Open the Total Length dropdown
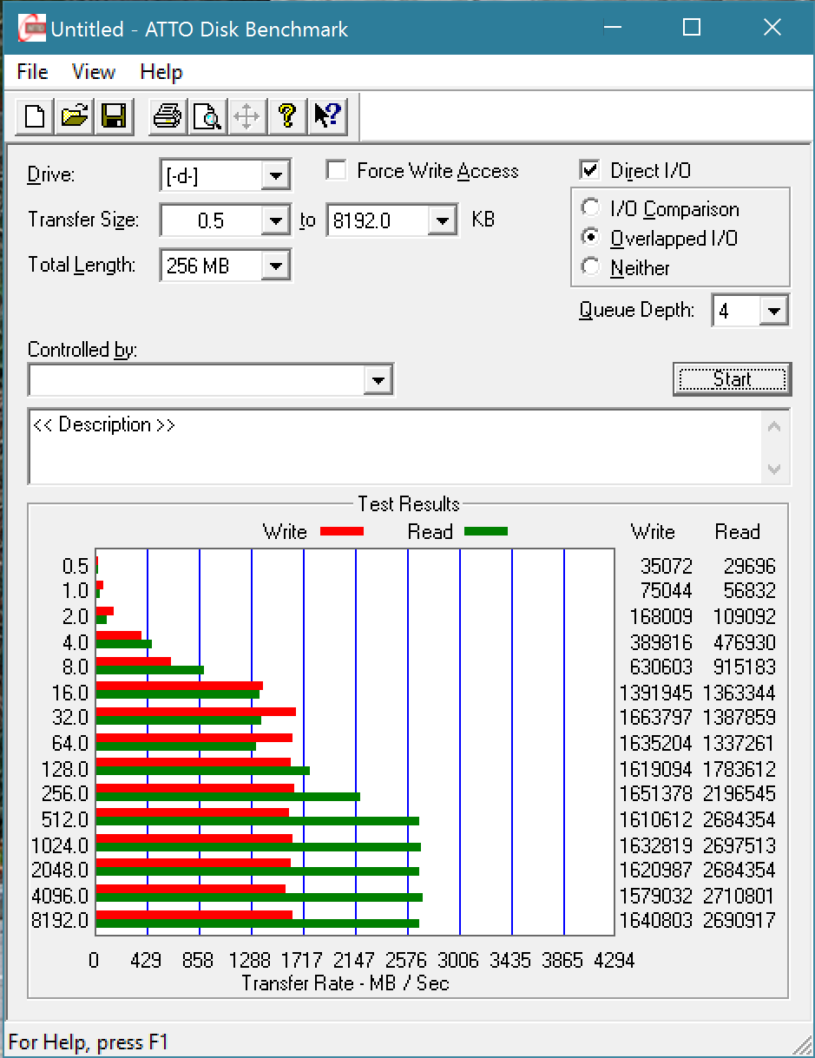 coord(275,266)
